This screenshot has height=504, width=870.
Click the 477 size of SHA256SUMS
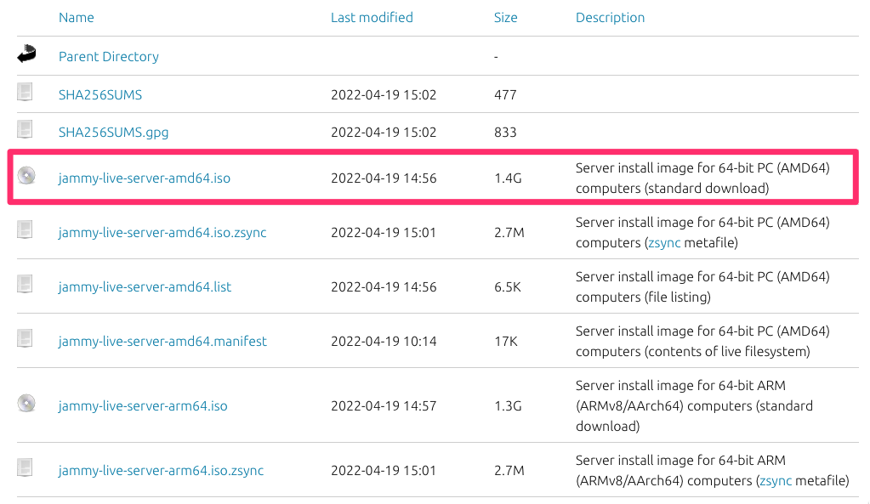tap(505, 95)
